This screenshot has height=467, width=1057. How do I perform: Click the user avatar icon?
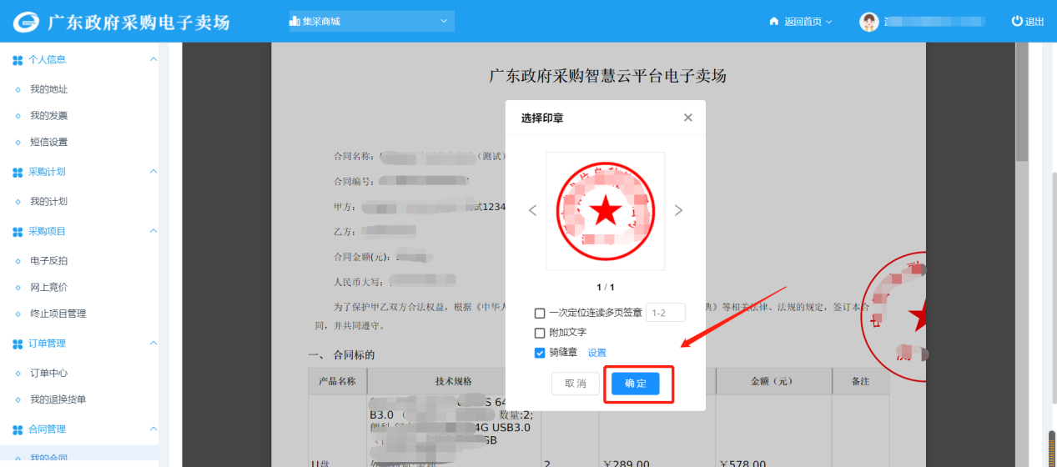869,22
